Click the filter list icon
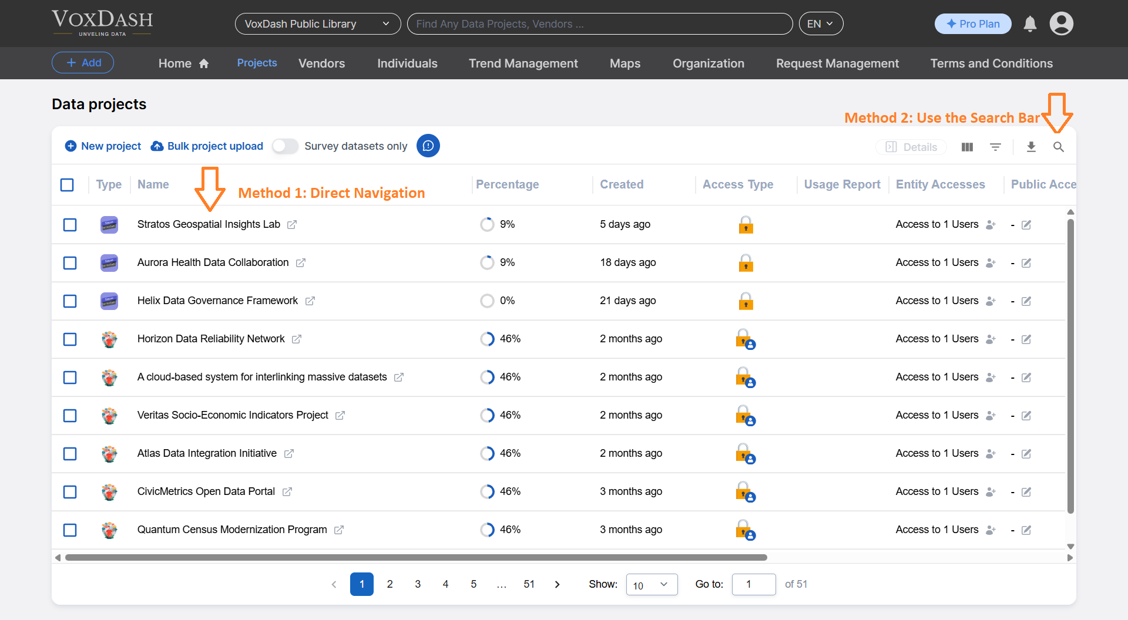 tap(995, 147)
